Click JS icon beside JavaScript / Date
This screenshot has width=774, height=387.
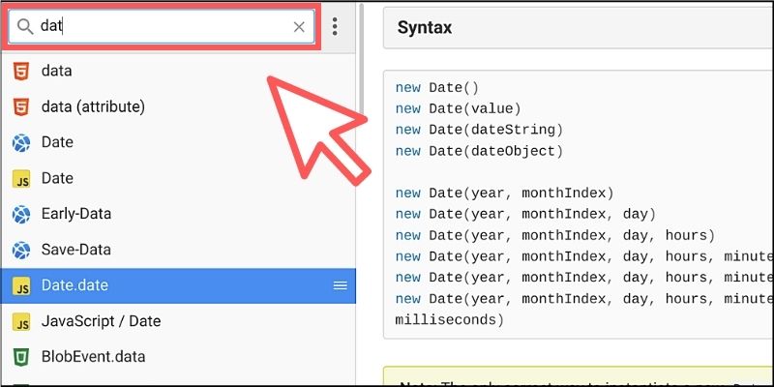[21, 321]
